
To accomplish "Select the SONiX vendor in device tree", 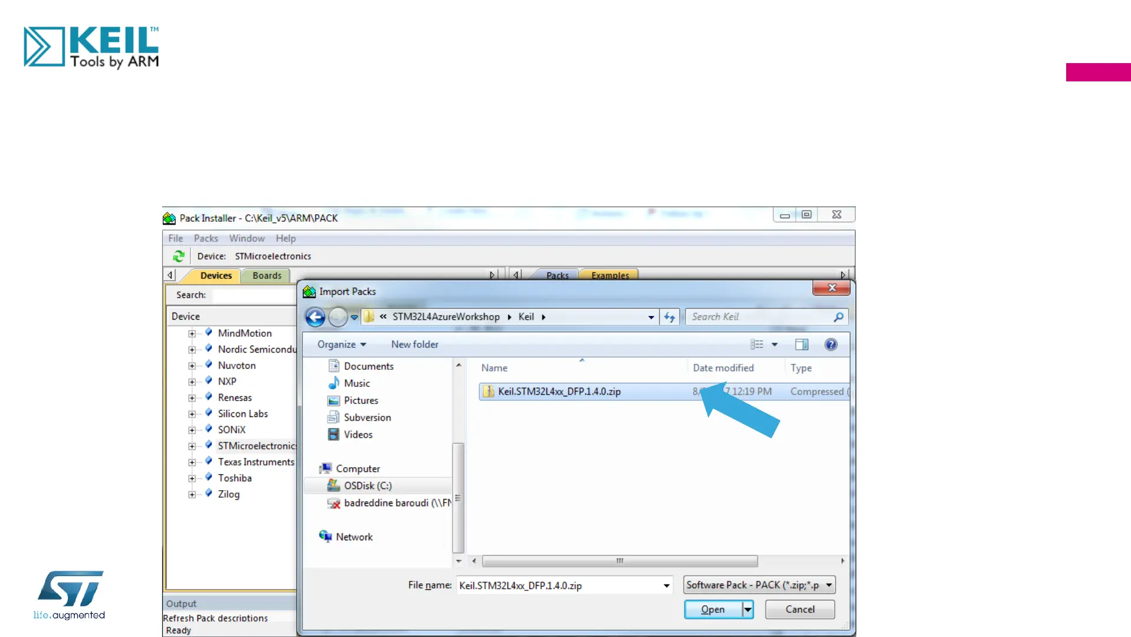I will click(232, 430).
